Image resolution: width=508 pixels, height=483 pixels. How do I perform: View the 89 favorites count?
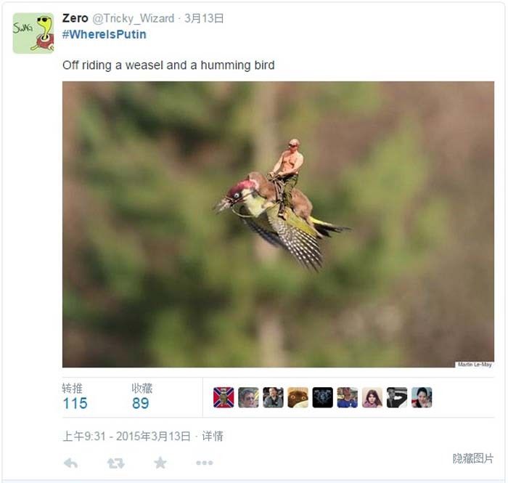click(141, 404)
